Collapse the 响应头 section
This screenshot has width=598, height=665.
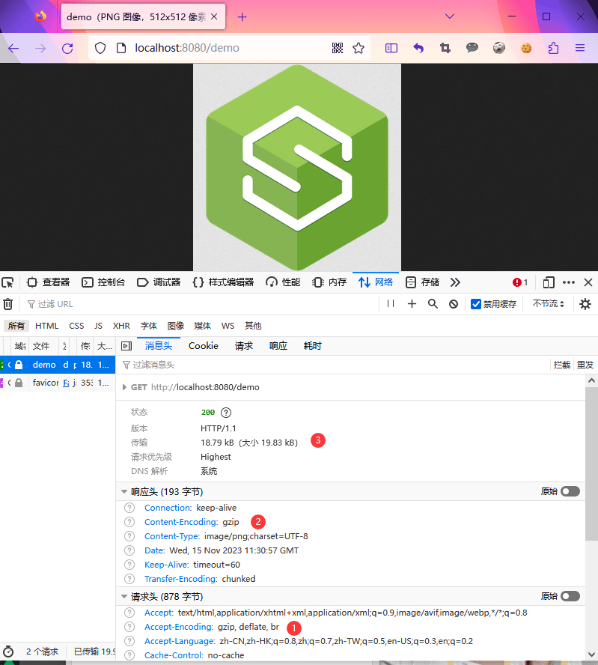(x=124, y=491)
